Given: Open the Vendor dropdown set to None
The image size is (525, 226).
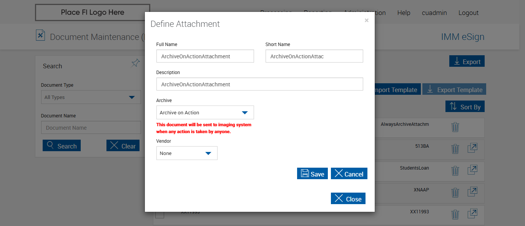Looking at the screenshot, I should (187, 153).
